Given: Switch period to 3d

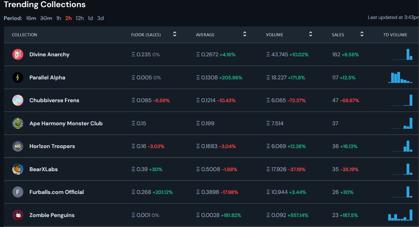Looking at the screenshot, I should point(100,18).
